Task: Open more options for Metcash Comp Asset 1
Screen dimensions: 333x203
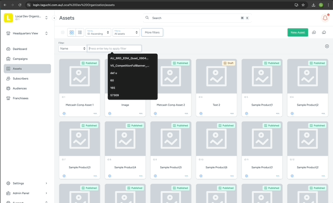Action: tap(95, 113)
